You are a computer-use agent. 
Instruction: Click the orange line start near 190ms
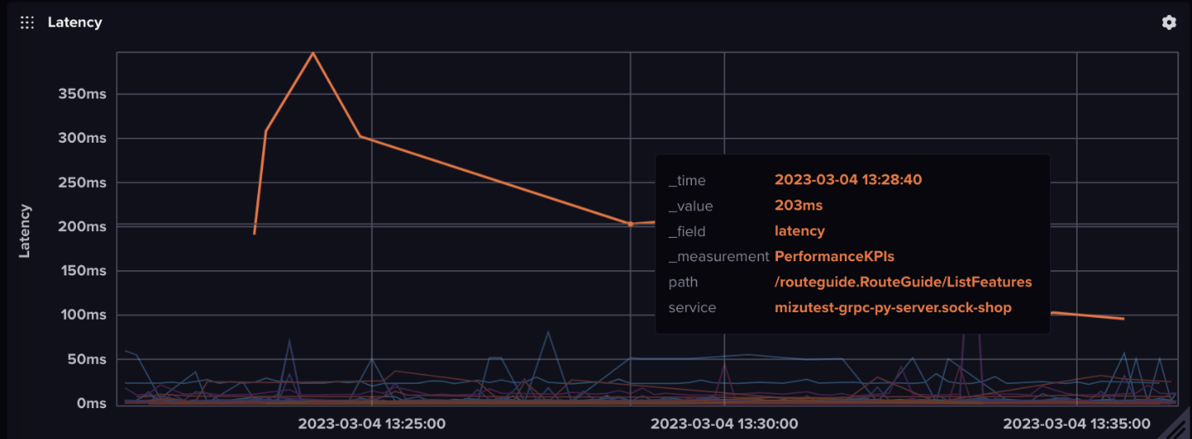point(255,232)
